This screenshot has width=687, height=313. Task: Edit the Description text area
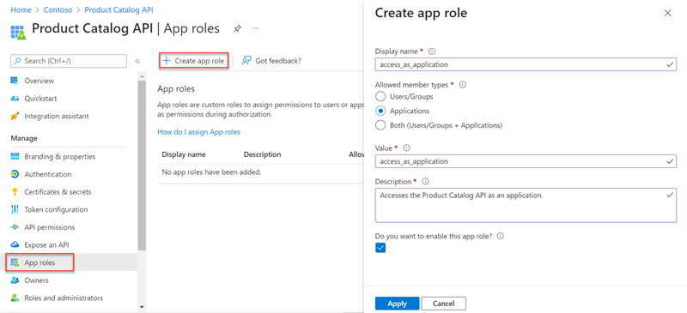[526, 205]
